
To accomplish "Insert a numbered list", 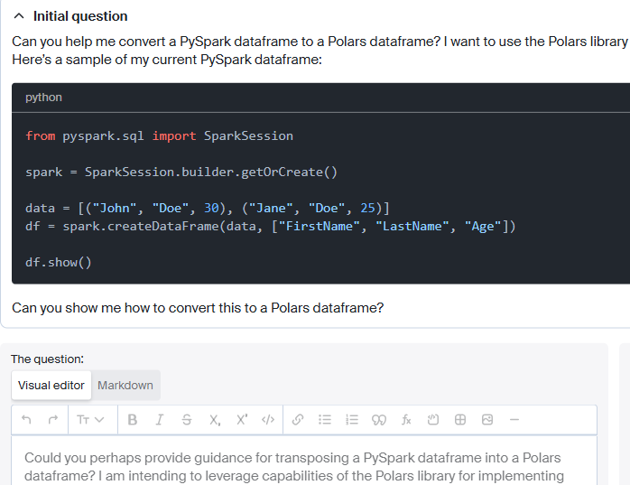I will coord(352,420).
